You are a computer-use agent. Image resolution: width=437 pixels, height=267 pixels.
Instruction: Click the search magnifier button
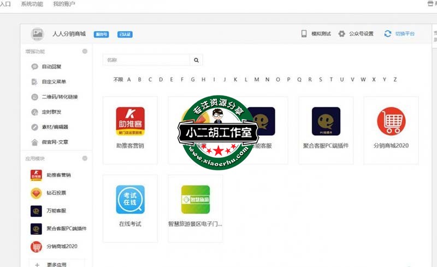(x=196, y=60)
